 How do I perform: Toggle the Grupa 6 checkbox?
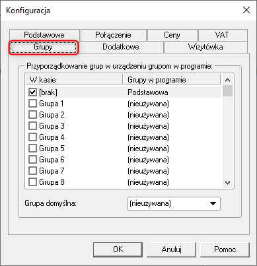click(x=32, y=160)
